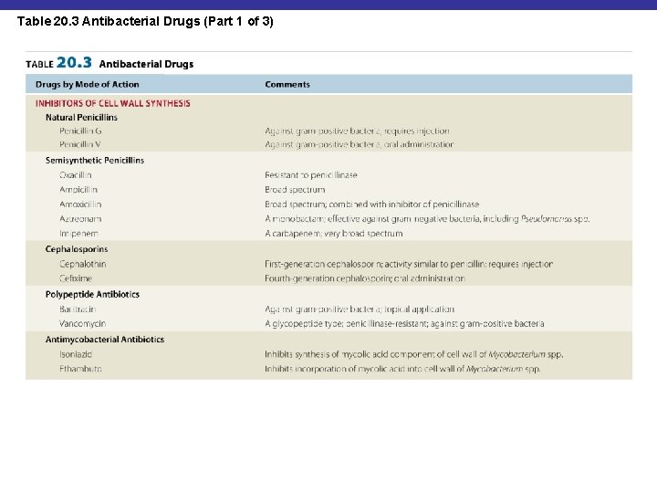Image resolution: width=657 pixels, height=493 pixels.
Task: Click the 'Cephalosporins' subheading
Action: tap(77, 249)
